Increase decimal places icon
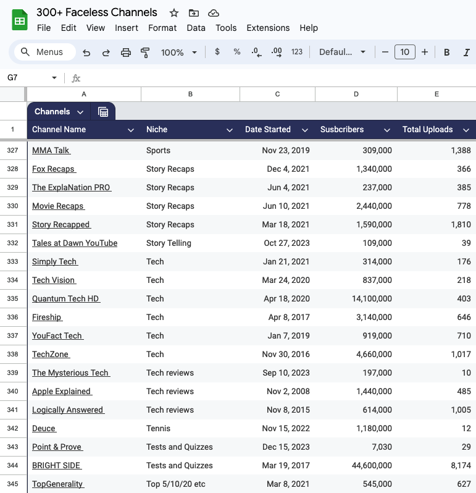The height and width of the screenshot is (493, 476). [277, 52]
